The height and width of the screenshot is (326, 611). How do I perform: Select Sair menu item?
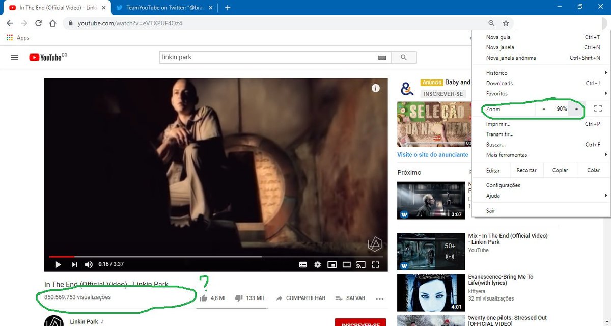(x=542, y=211)
